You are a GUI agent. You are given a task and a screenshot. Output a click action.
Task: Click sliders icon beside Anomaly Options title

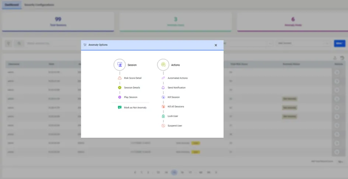tap(85, 45)
